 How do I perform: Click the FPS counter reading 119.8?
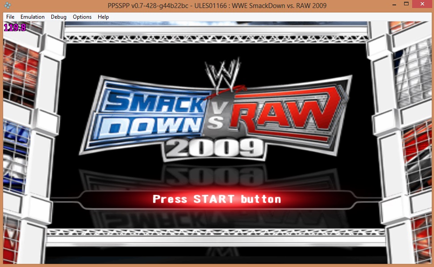tap(15, 27)
